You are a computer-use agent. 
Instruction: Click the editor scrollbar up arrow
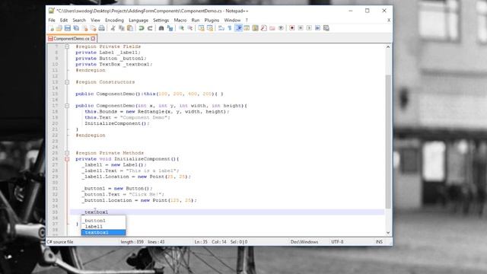388,47
